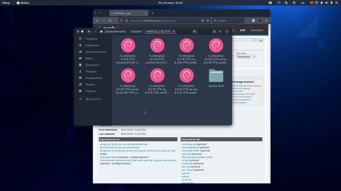Open Домашняя папка in the sidebar
Screen dimensions: 341x191
coord(93,52)
